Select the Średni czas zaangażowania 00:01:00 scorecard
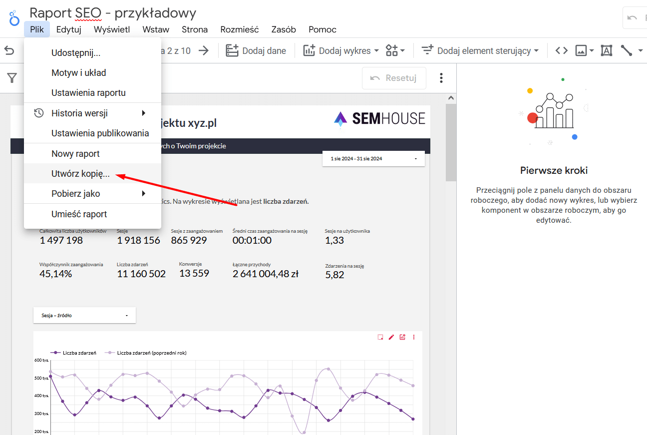The width and height of the screenshot is (647, 435). 270,237
